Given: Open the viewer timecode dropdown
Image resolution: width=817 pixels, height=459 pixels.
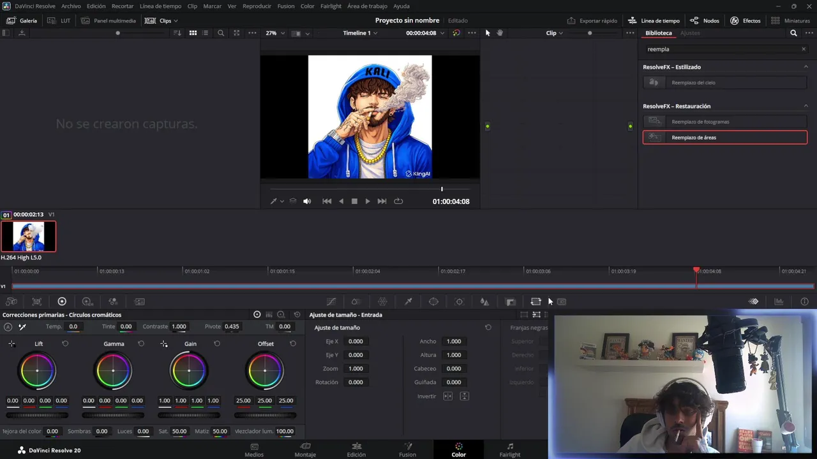Looking at the screenshot, I should click(x=425, y=33).
